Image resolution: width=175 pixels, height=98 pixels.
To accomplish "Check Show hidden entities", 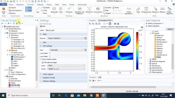I will pyautogui.click(x=41, y=59).
